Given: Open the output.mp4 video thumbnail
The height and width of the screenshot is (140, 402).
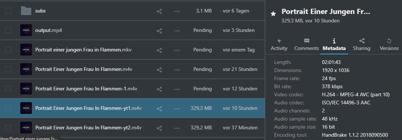Looking at the screenshot, I should pyautogui.click(x=26, y=30).
